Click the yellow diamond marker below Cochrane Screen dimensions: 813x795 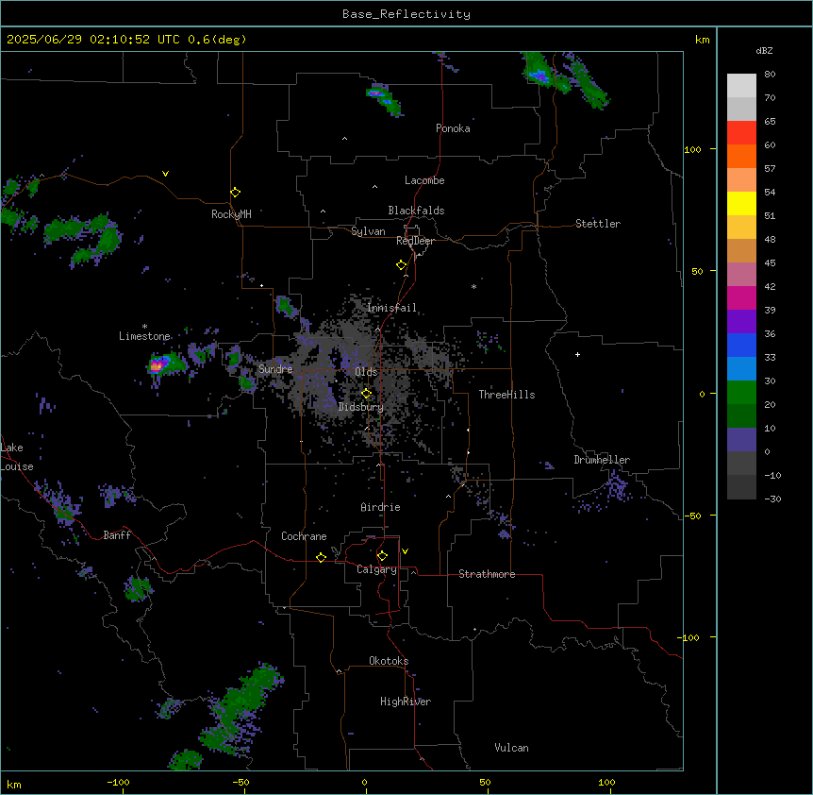click(x=321, y=557)
